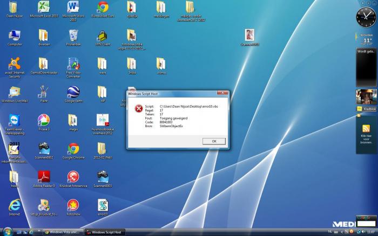Click the analog clock sidebar gadget
This screenshot has height=236, width=378.
(364, 19)
